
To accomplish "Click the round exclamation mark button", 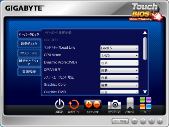I will click(160, 121).
